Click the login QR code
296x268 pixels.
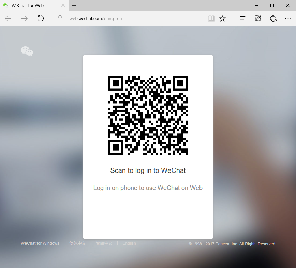click(148, 115)
